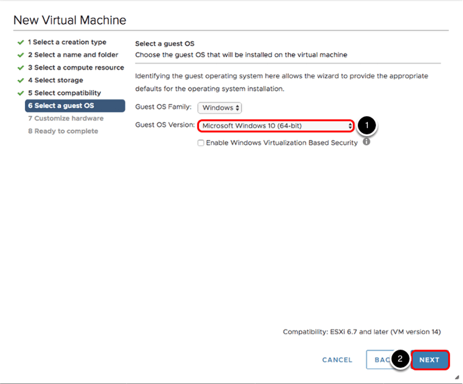Click the info icon beside Virtualization Based Security
The height and width of the screenshot is (384, 463).
click(366, 142)
